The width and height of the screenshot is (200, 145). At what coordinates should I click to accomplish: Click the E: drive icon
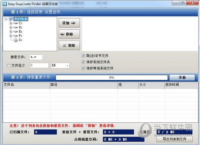15,31
